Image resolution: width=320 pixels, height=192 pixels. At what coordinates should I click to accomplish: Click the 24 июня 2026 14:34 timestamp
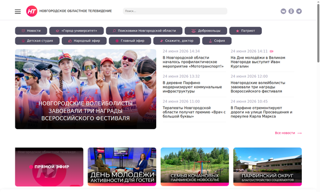tap(181, 51)
